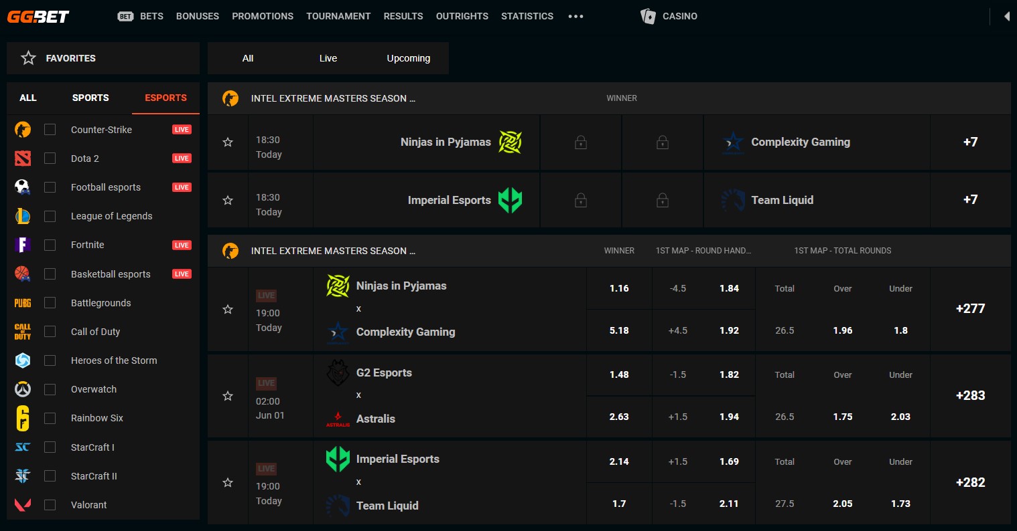Viewport: 1017px width, 531px height.
Task: Select the Valorant logo icon
Action: point(23,505)
